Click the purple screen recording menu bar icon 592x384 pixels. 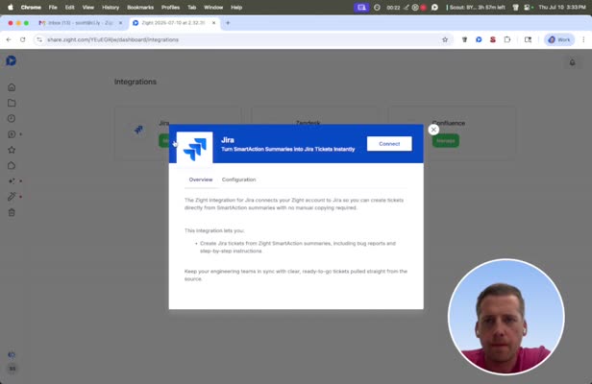coord(361,7)
